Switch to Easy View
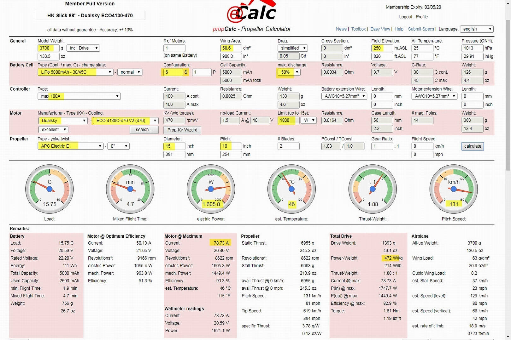Viewport: 511px width, 340px height. [380, 29]
